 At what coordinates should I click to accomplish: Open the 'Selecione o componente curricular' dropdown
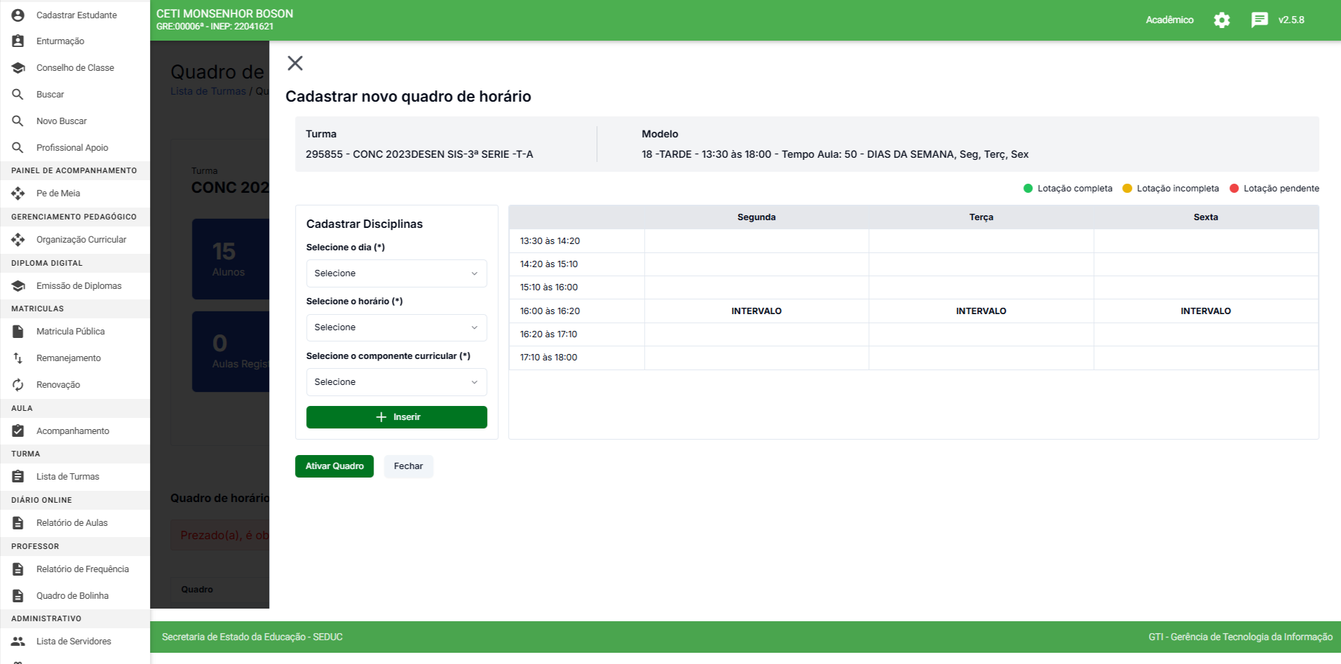point(396,382)
